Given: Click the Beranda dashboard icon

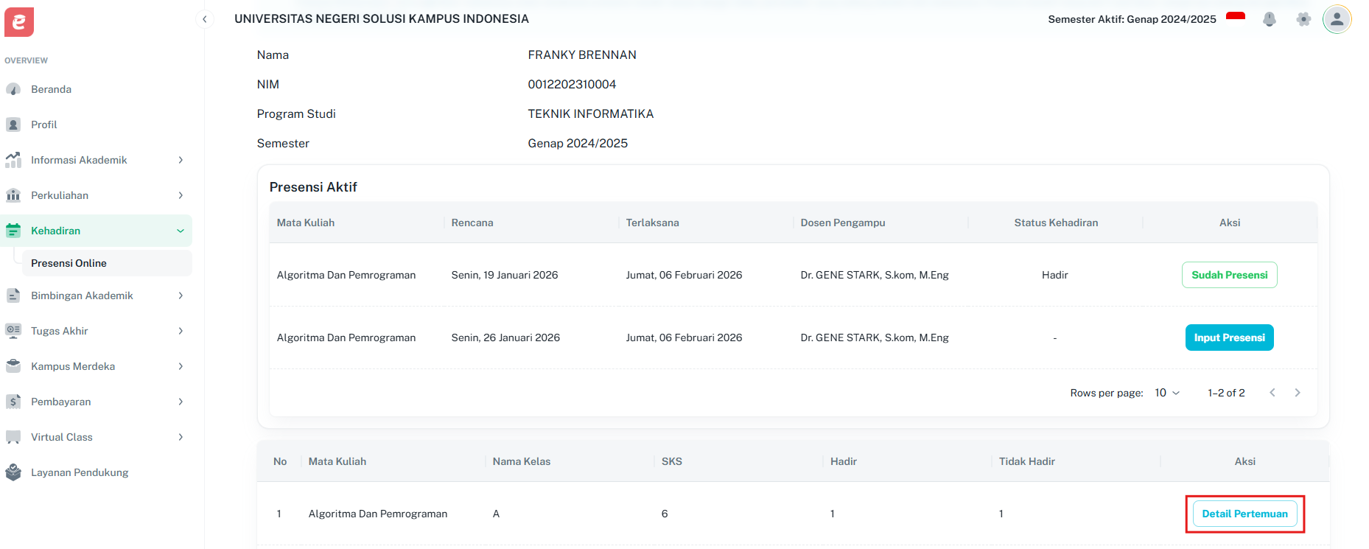Looking at the screenshot, I should click(x=13, y=89).
